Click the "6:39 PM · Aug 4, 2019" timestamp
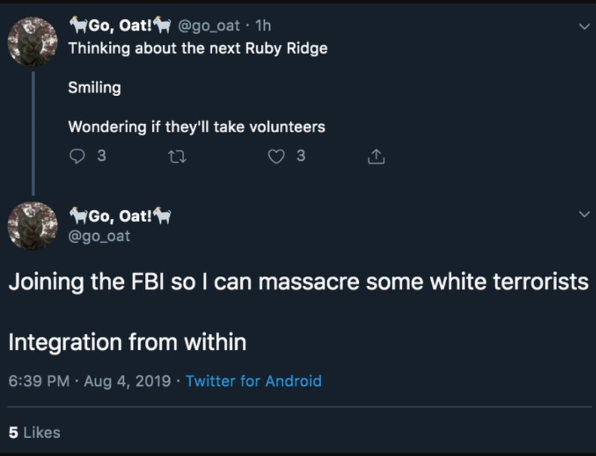 pos(90,381)
